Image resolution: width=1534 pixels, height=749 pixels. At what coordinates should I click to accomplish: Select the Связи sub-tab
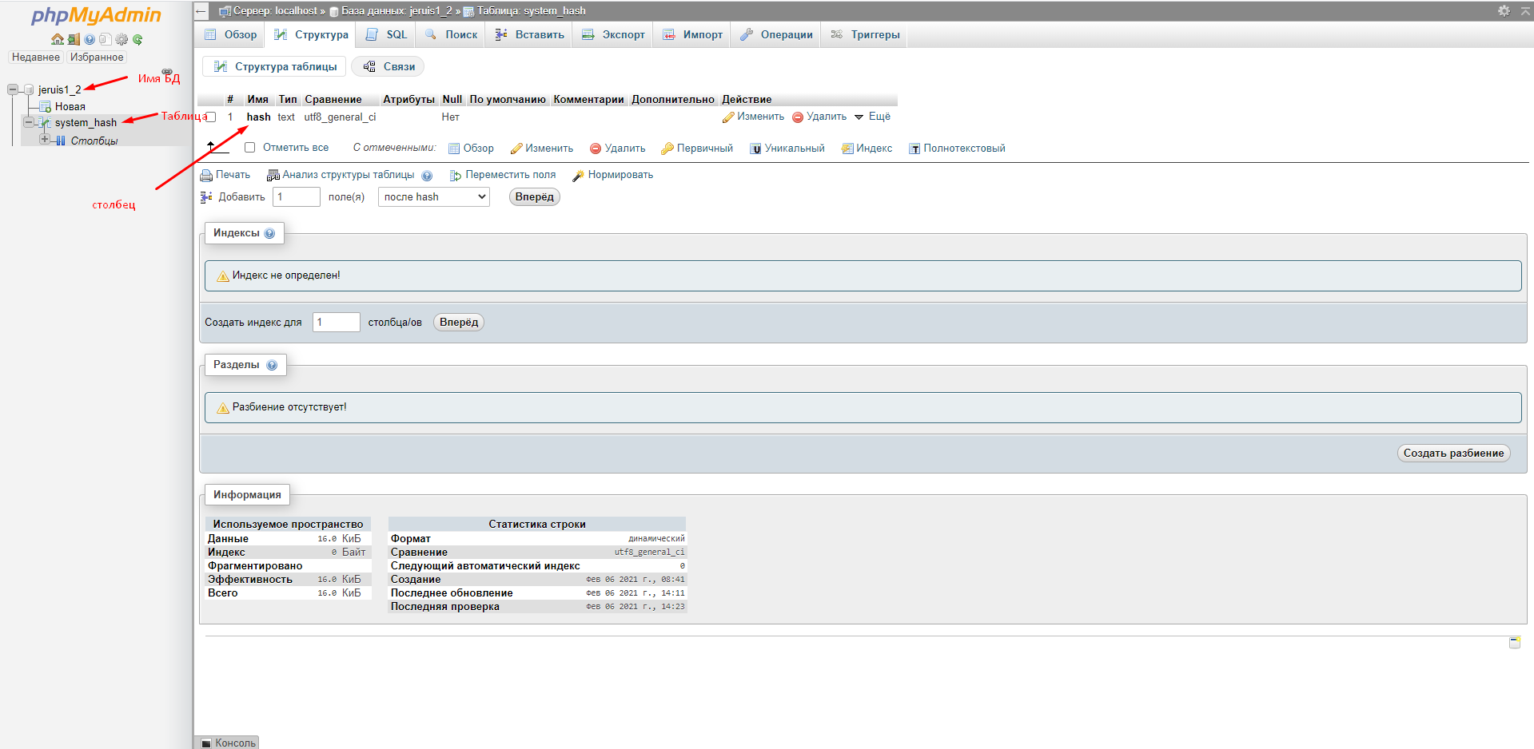coord(388,67)
